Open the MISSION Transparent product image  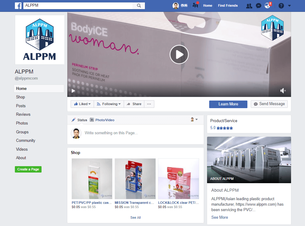[135, 179]
